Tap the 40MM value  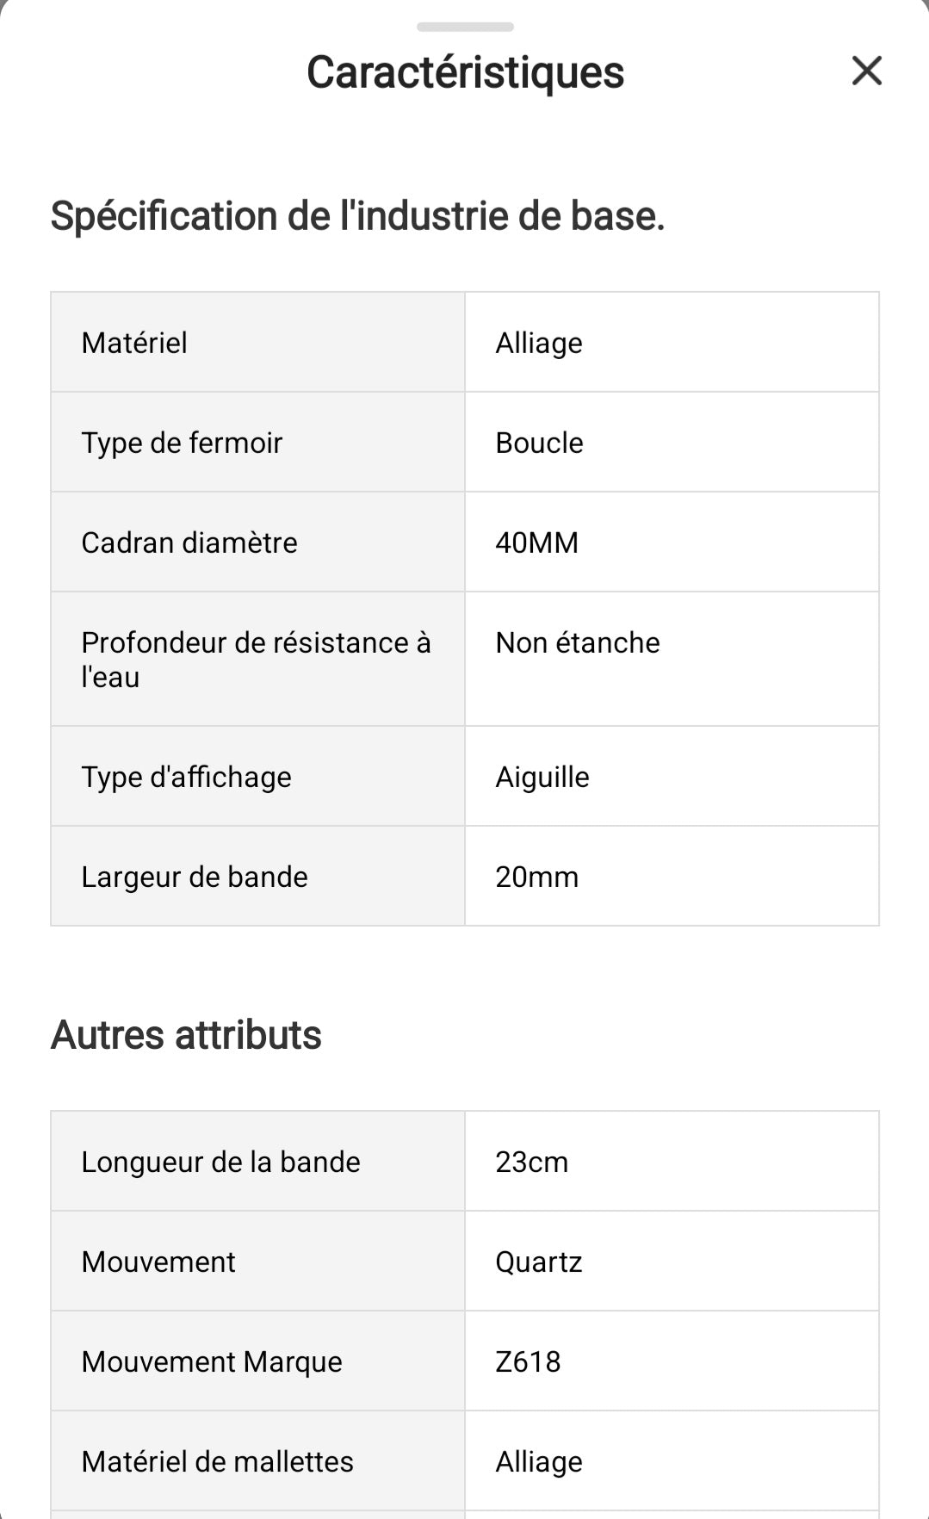(536, 542)
